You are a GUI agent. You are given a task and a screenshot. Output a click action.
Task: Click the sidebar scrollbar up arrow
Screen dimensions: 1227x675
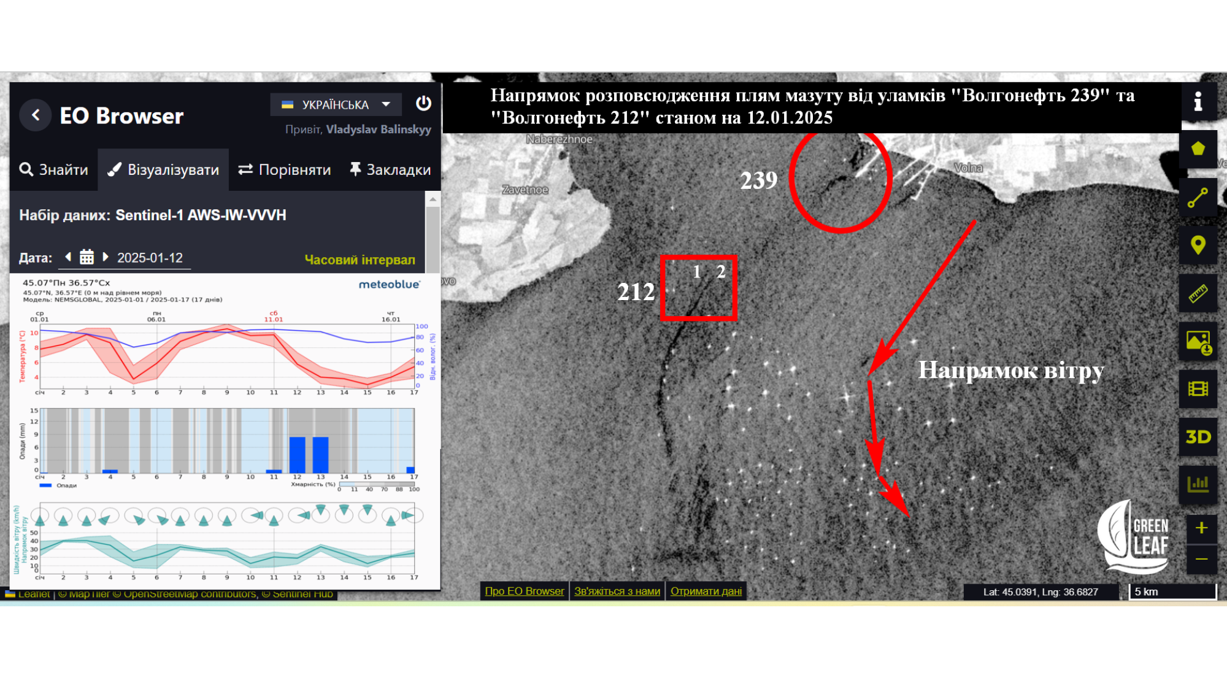pos(433,199)
